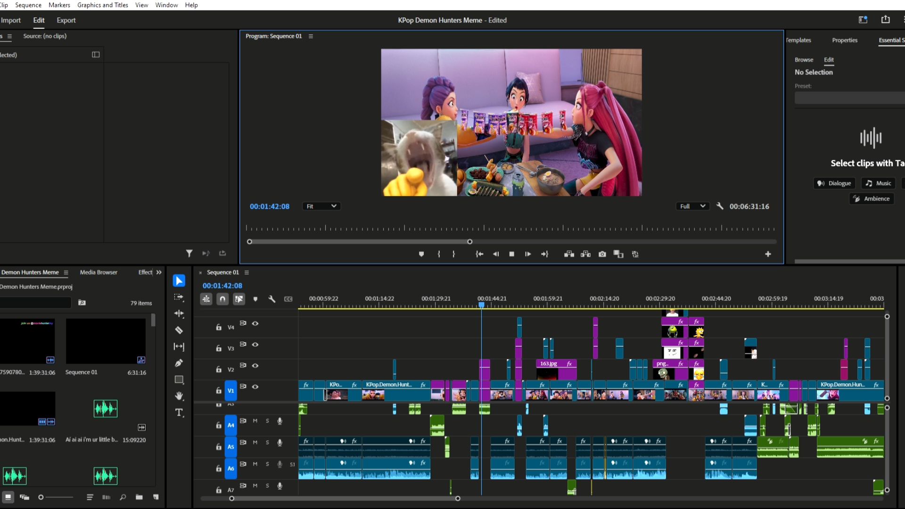
Task: Select the Track Select Forward tool
Action: click(x=179, y=297)
